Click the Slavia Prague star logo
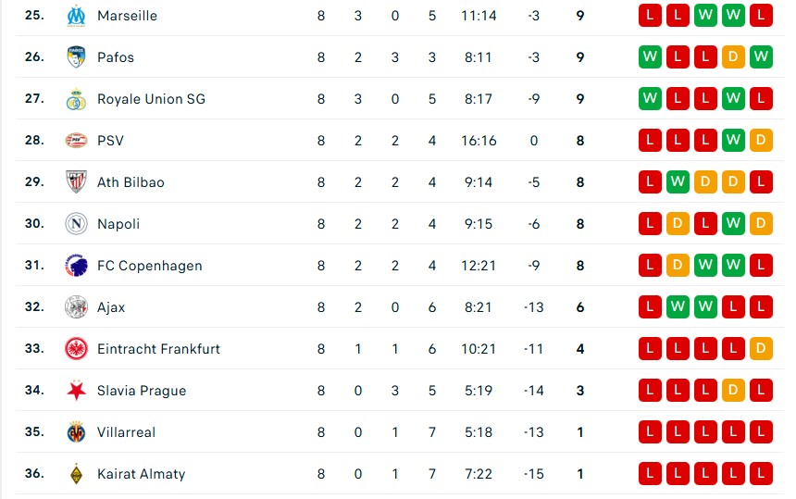This screenshot has width=796, height=499. [76, 391]
